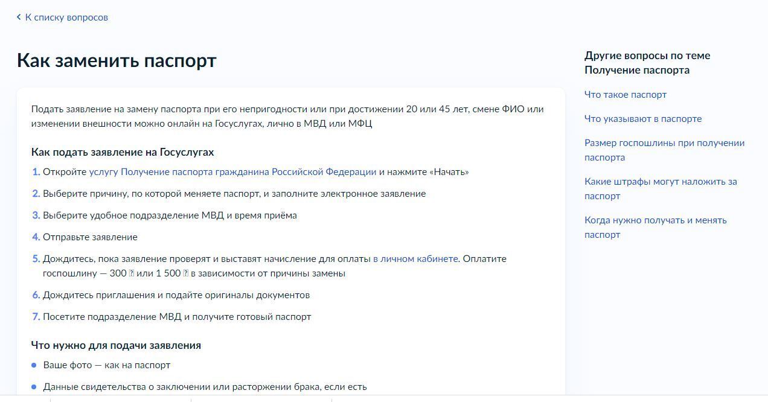Click the heading «Что нужно для подачи заявления»
The width and height of the screenshot is (768, 402).
[x=116, y=345]
